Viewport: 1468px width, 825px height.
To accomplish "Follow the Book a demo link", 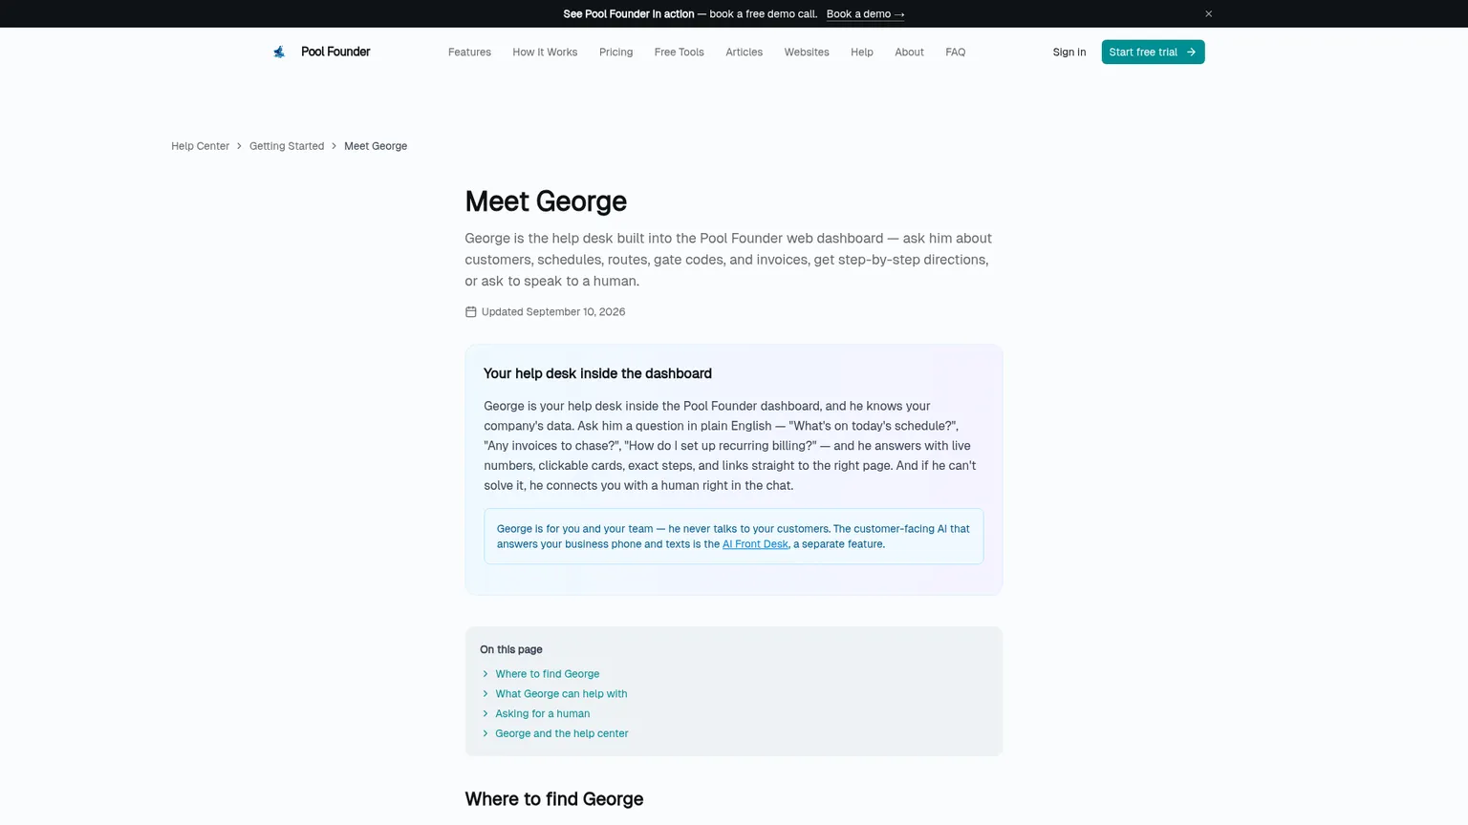I will coord(865,13).
